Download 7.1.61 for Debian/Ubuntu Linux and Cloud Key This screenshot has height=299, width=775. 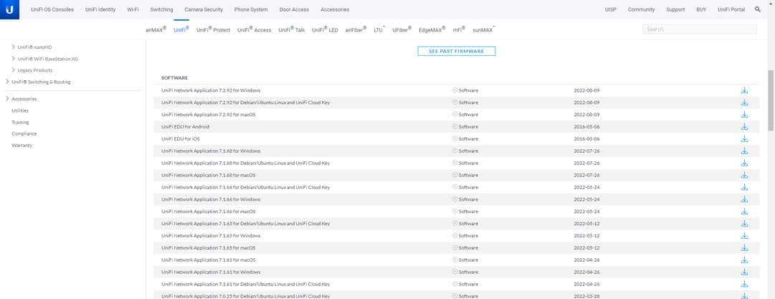coord(744,284)
